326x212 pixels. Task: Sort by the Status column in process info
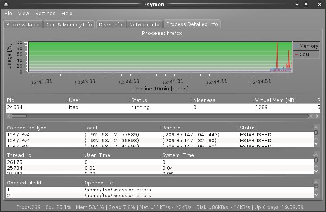pos(160,100)
